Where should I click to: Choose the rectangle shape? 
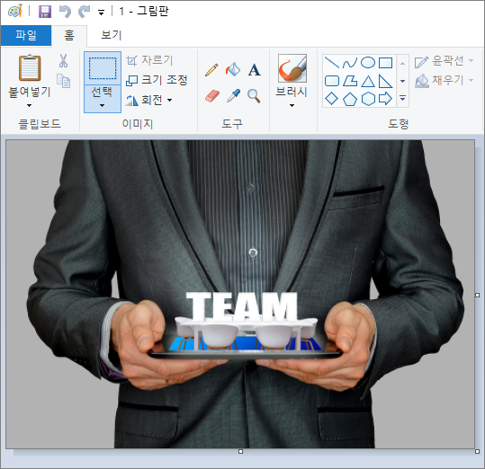(x=386, y=63)
